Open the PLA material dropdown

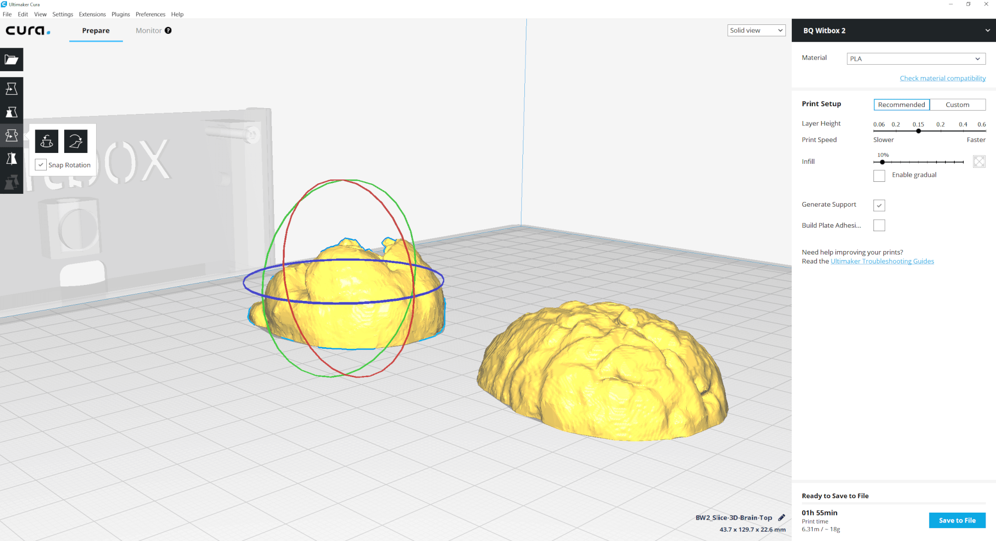point(916,59)
